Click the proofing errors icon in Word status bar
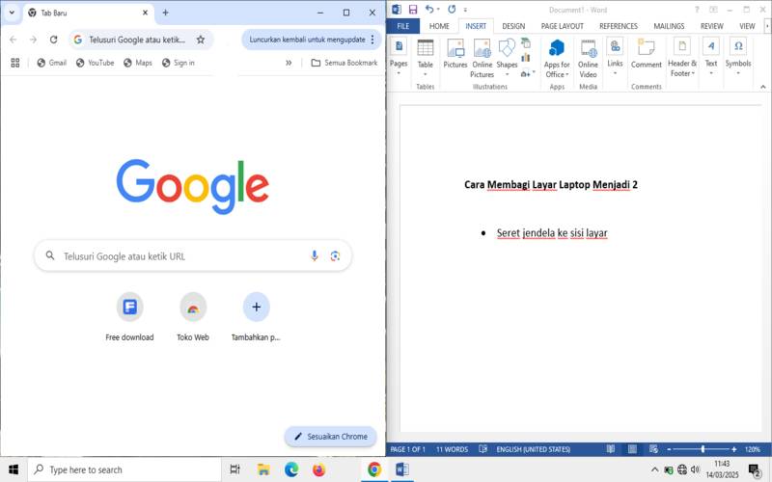The width and height of the screenshot is (772, 482). point(483,449)
